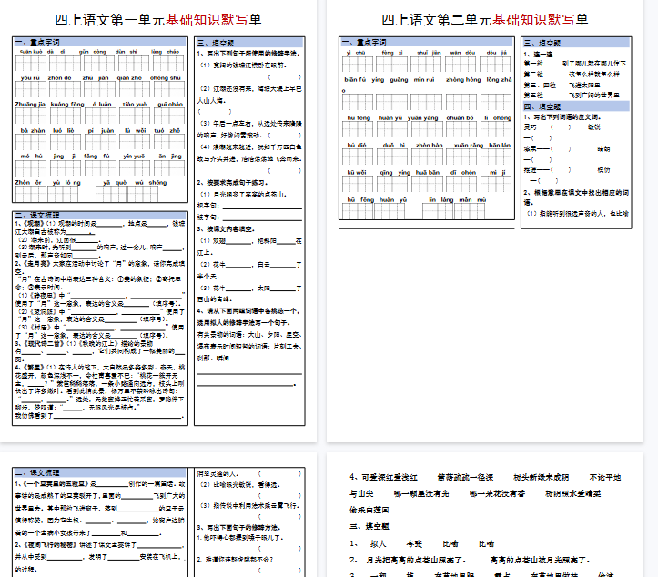Click the text '偷采白莲回'
This screenshot has height=577, width=658.
click(369, 510)
